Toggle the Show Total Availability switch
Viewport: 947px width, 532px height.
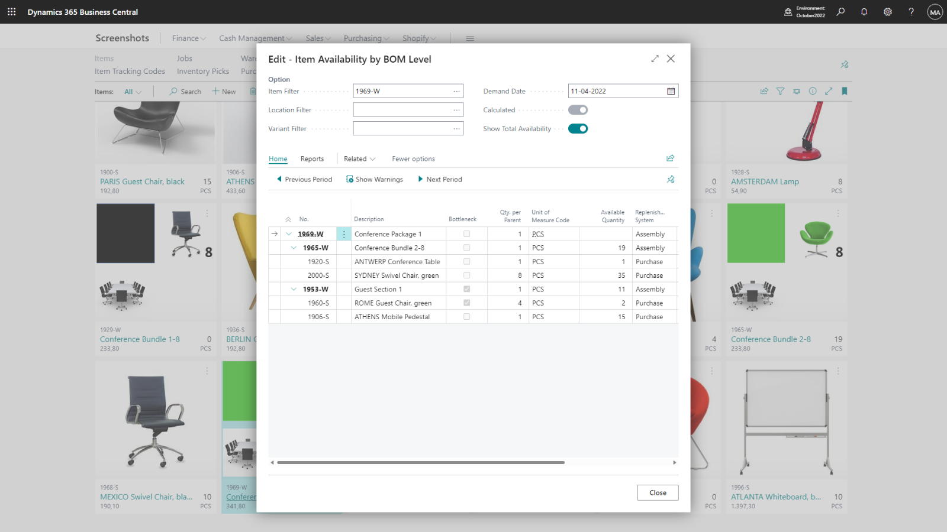click(578, 129)
